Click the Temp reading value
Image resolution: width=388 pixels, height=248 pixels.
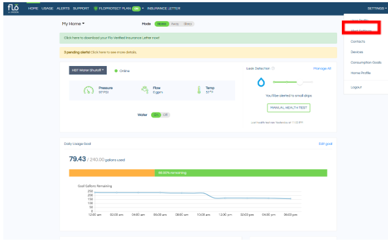pyautogui.click(x=210, y=93)
